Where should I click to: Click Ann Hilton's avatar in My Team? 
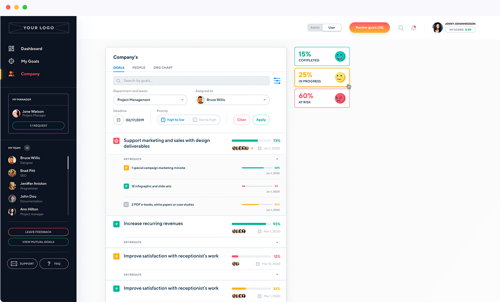point(12,211)
